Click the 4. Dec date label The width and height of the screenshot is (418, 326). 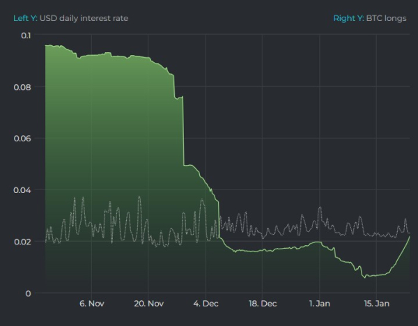click(x=205, y=304)
